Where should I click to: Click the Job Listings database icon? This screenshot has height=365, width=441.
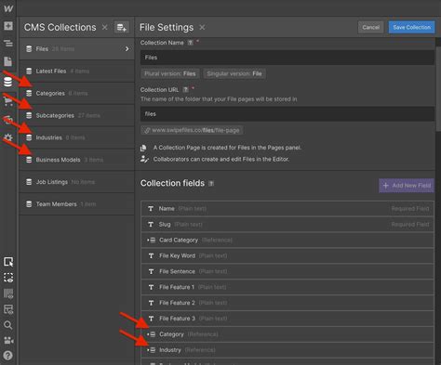click(x=29, y=182)
